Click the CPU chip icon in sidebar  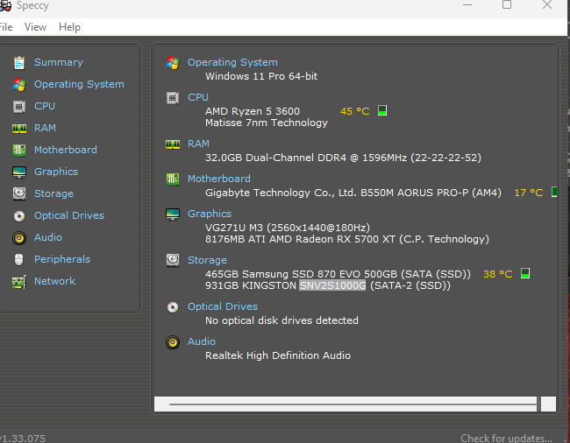(x=19, y=107)
